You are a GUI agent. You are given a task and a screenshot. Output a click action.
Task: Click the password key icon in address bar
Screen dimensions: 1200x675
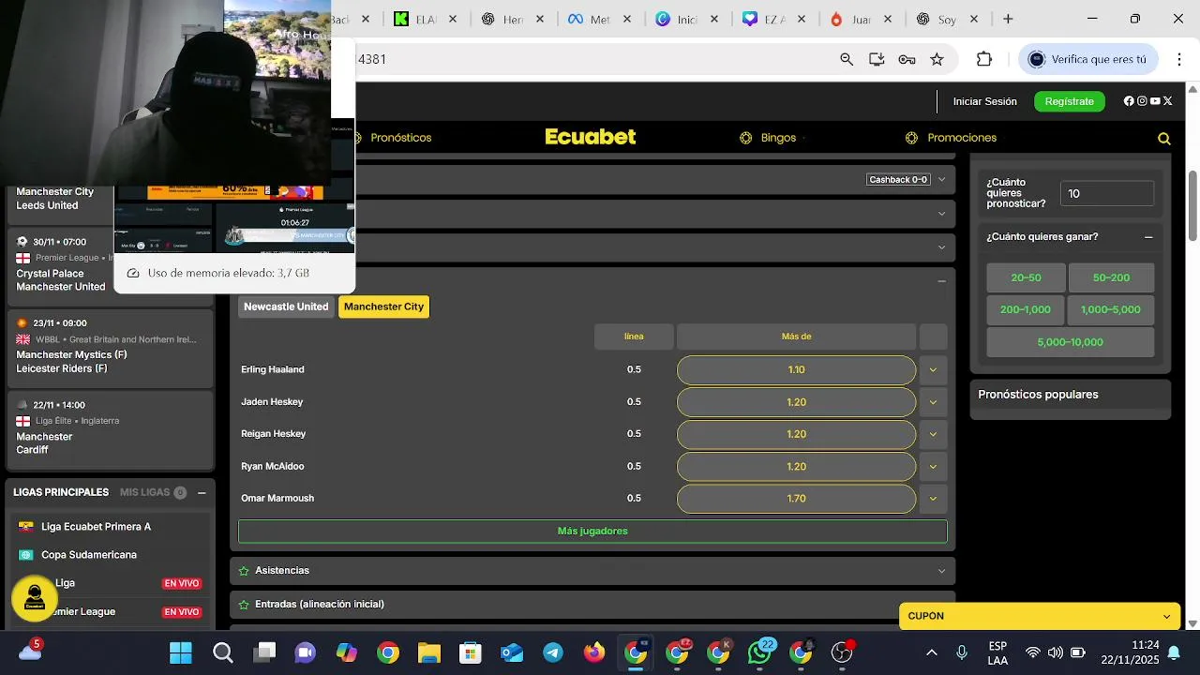point(907,59)
